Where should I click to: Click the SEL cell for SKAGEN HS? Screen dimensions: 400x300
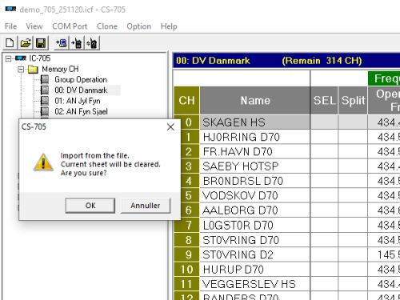click(x=324, y=122)
